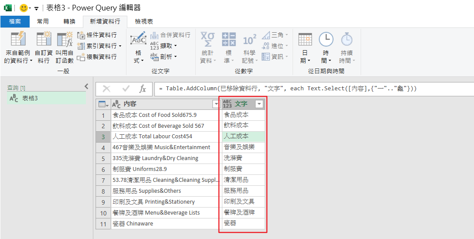This screenshot has width=474, height=239.
Task: Click the smiley feedback icon in title bar
Action: 24,7
